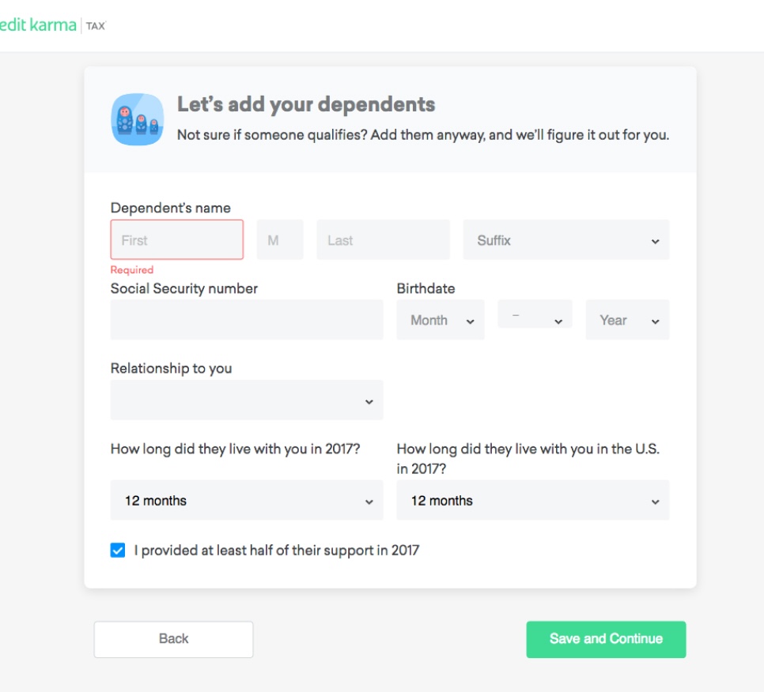Click the Relationship to you chevron arrow

click(x=369, y=401)
